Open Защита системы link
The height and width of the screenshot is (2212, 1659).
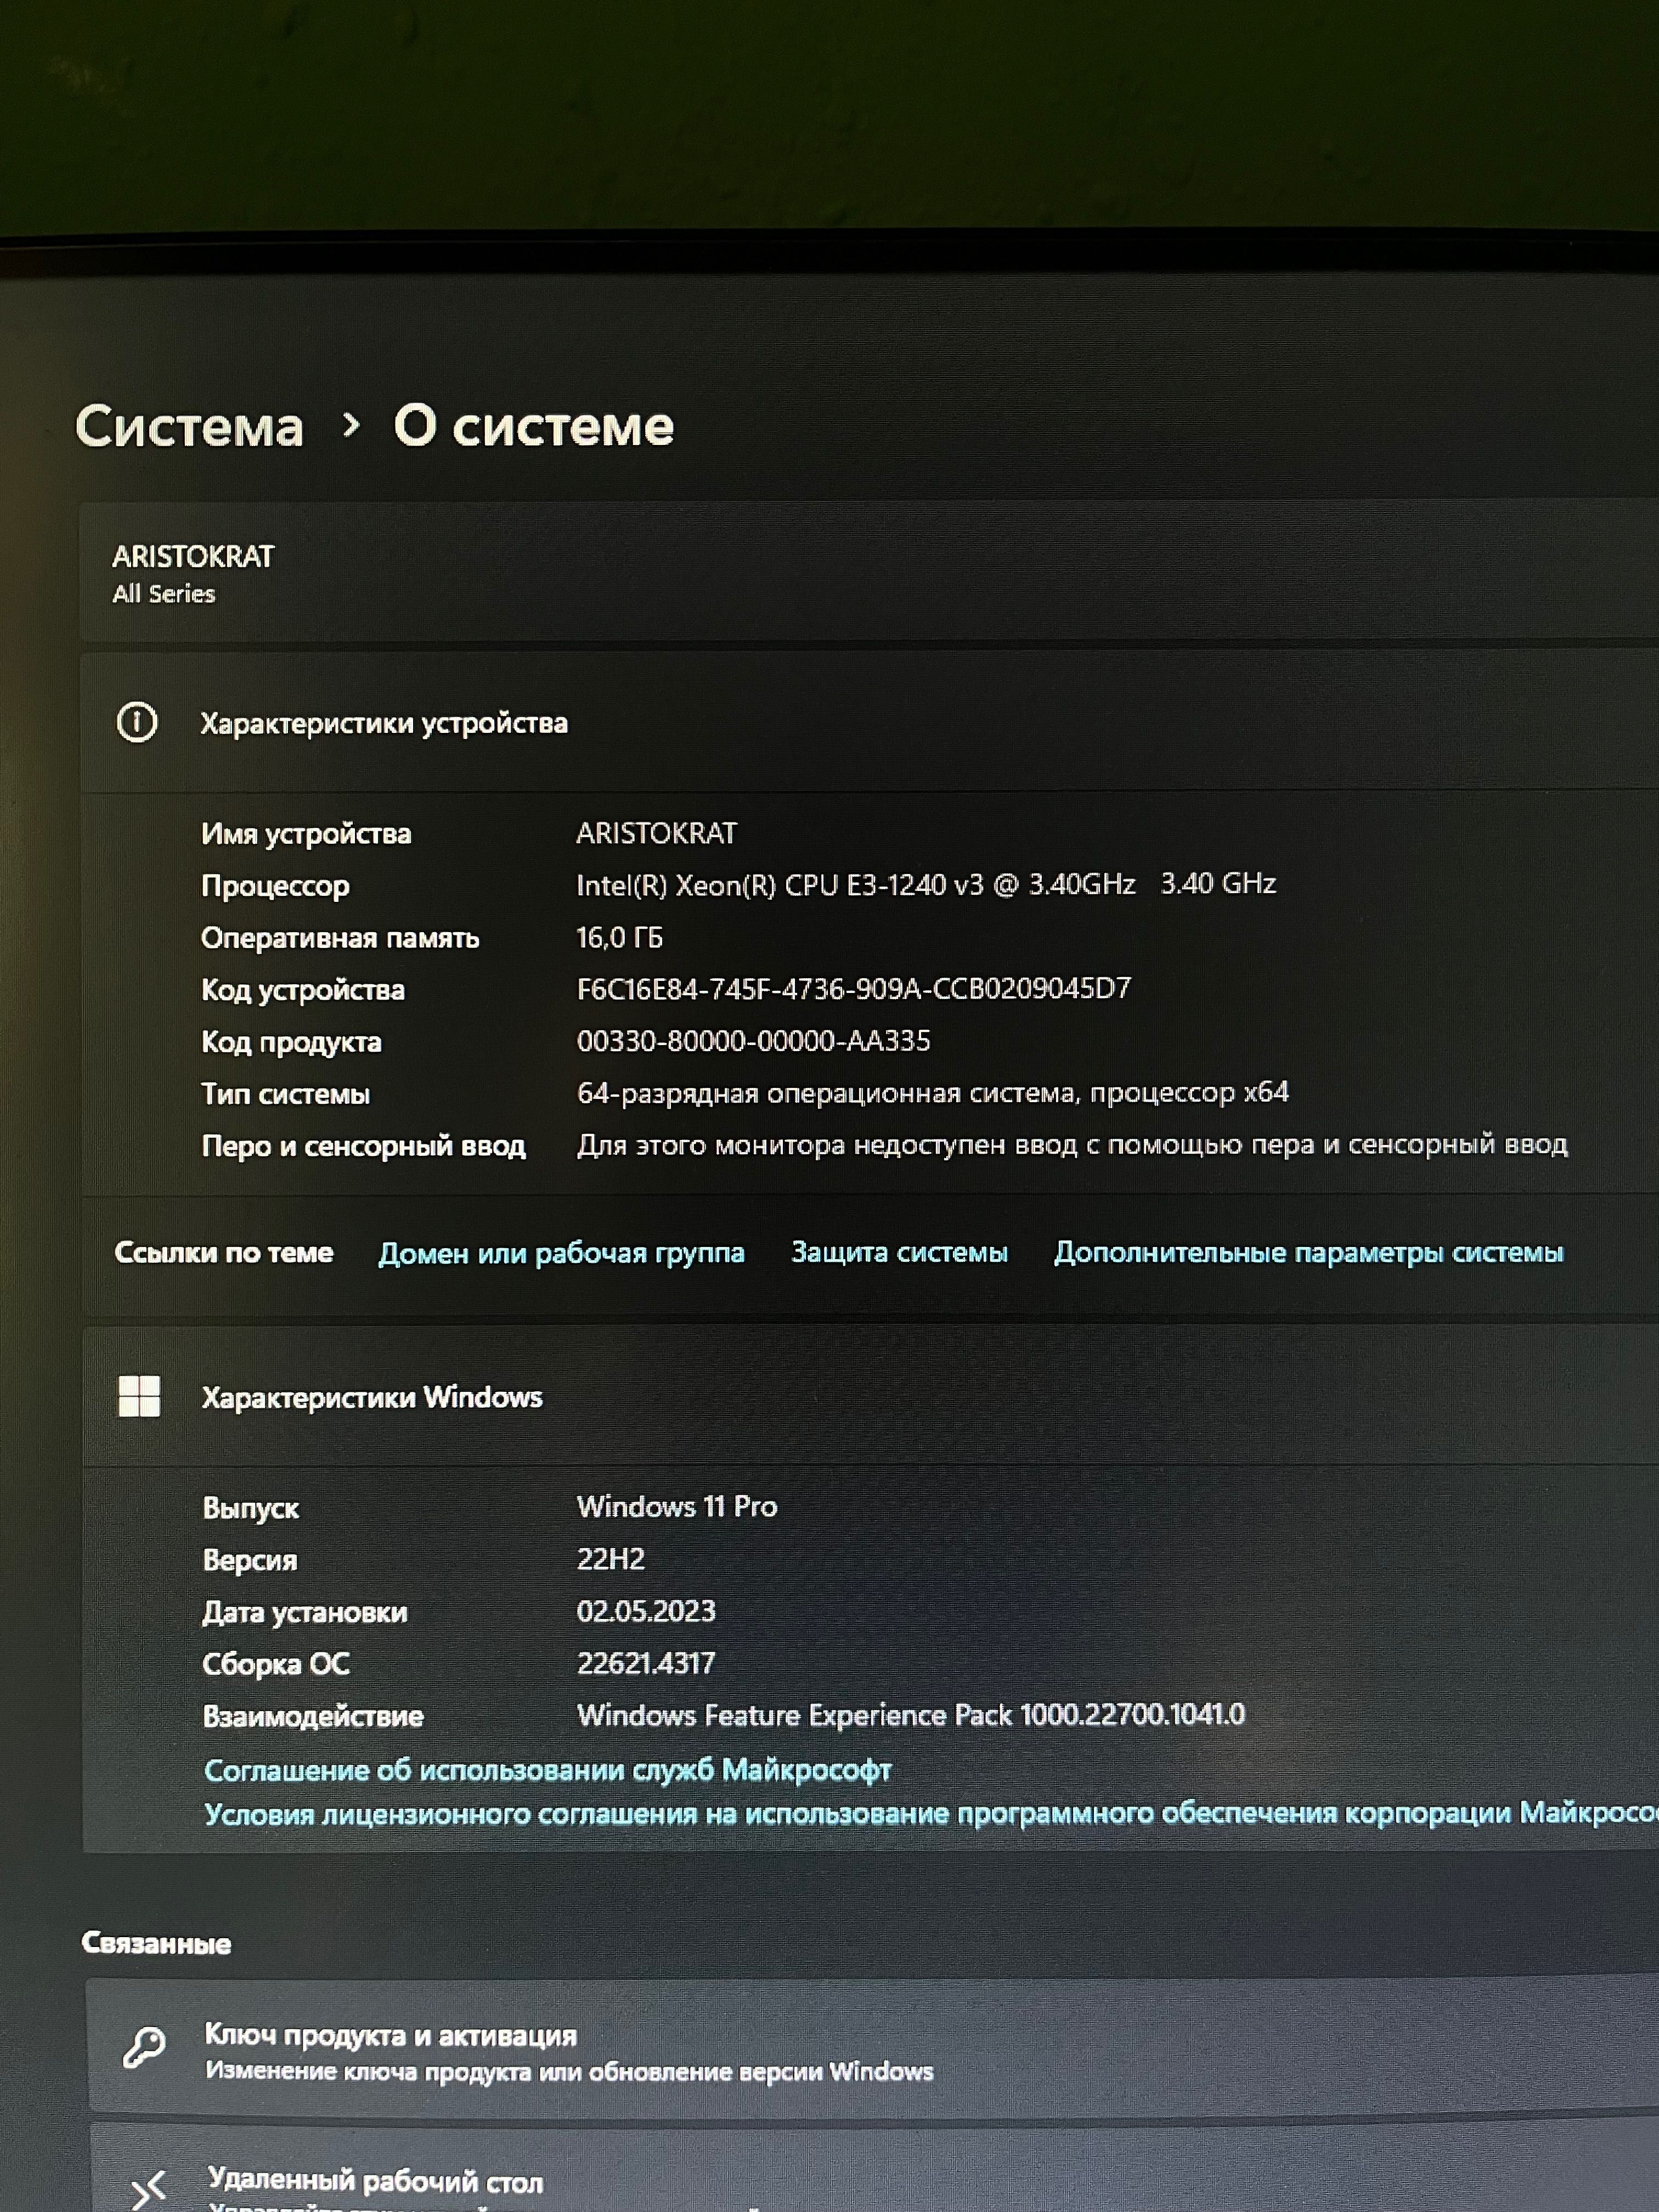pos(899,1252)
